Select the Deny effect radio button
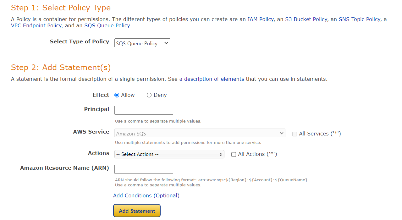Image resolution: width=402 pixels, height=220 pixels. click(x=149, y=95)
